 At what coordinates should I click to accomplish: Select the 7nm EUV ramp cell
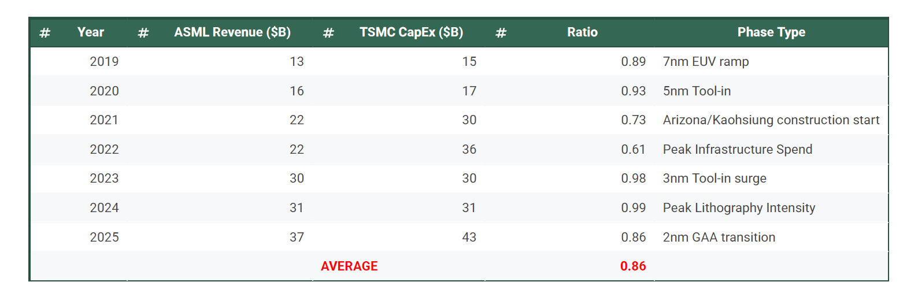tap(706, 62)
